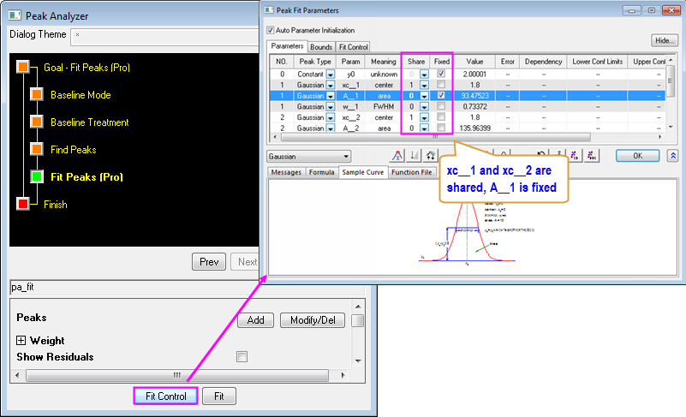Open Share dropdown for the xc__1 row
The image size is (686, 417).
click(423, 86)
